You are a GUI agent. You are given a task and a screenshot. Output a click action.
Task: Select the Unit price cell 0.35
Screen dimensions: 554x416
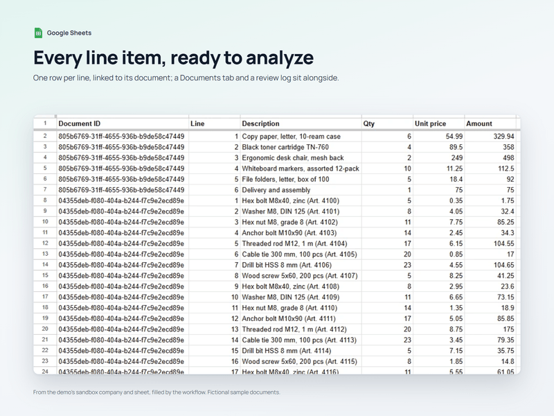click(438, 200)
